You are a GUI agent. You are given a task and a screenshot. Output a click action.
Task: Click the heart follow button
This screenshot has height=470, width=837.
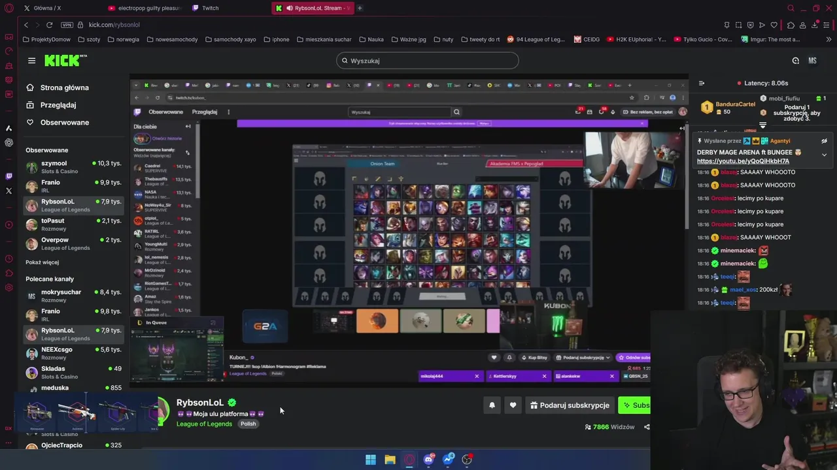pos(513,405)
